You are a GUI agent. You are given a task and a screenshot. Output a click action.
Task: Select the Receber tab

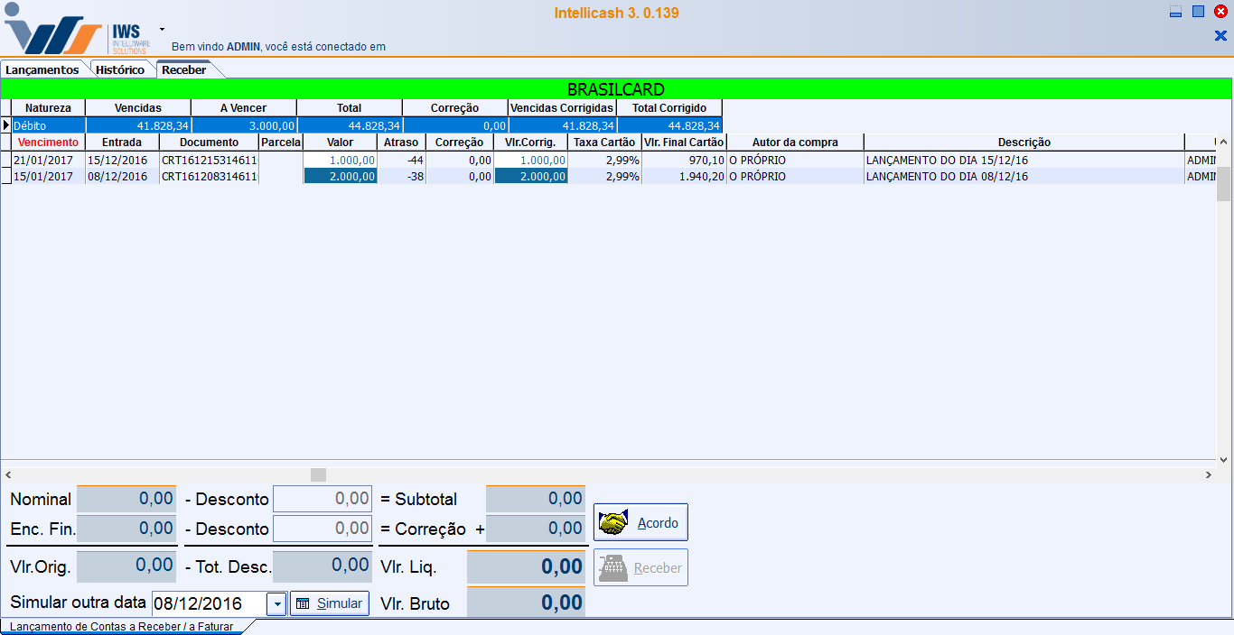pyautogui.click(x=184, y=69)
